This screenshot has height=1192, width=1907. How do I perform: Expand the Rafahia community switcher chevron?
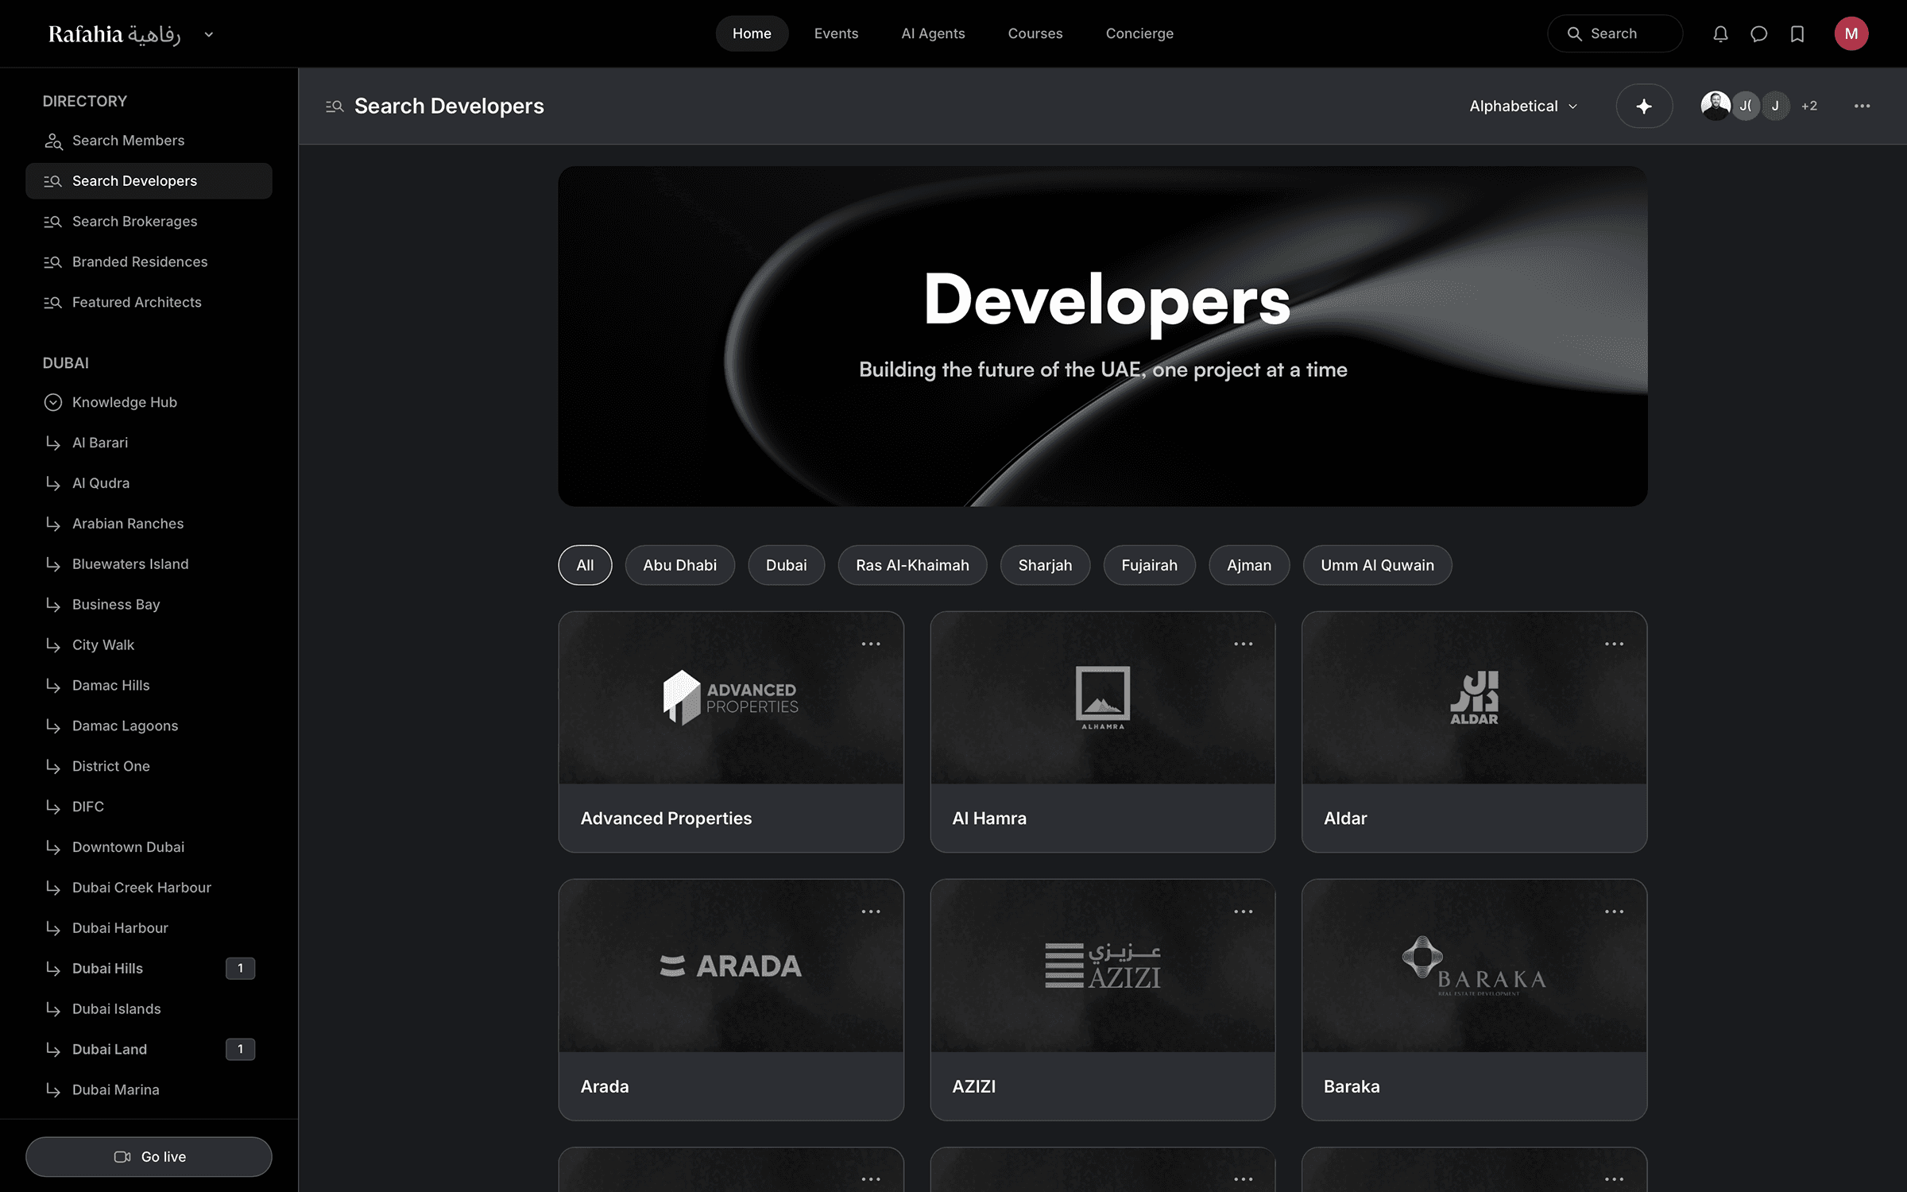[208, 34]
